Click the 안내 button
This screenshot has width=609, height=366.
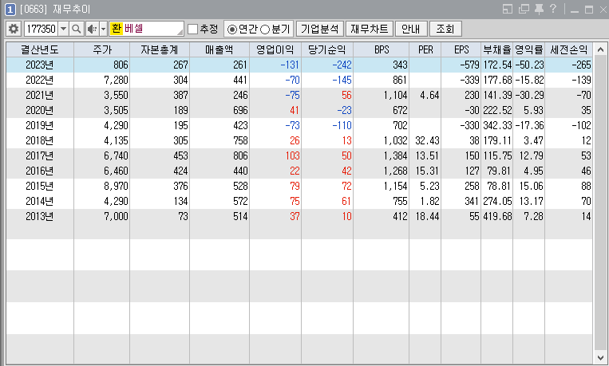point(411,30)
